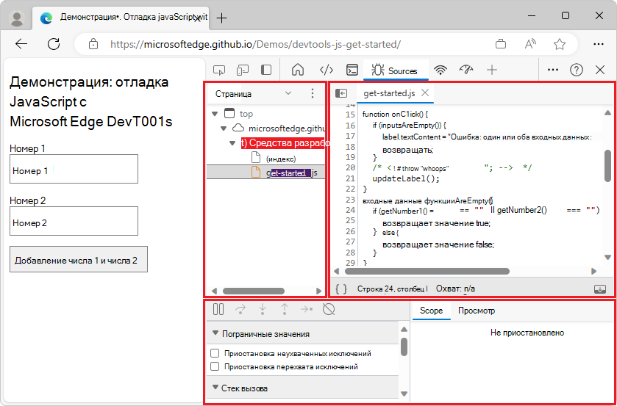Click the address bar URL
The image size is (617, 406).
point(255,44)
